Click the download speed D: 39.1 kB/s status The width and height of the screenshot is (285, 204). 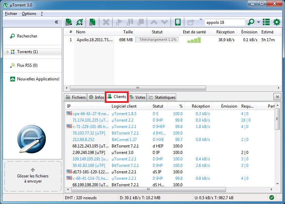[140, 198]
